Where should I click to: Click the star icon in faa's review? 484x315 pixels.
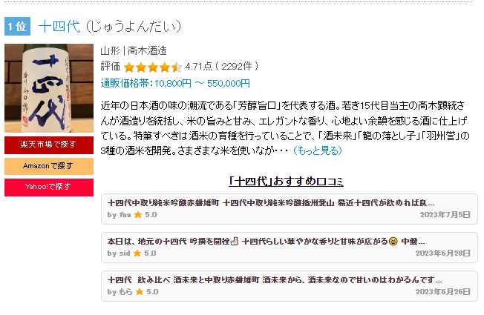[138, 215]
